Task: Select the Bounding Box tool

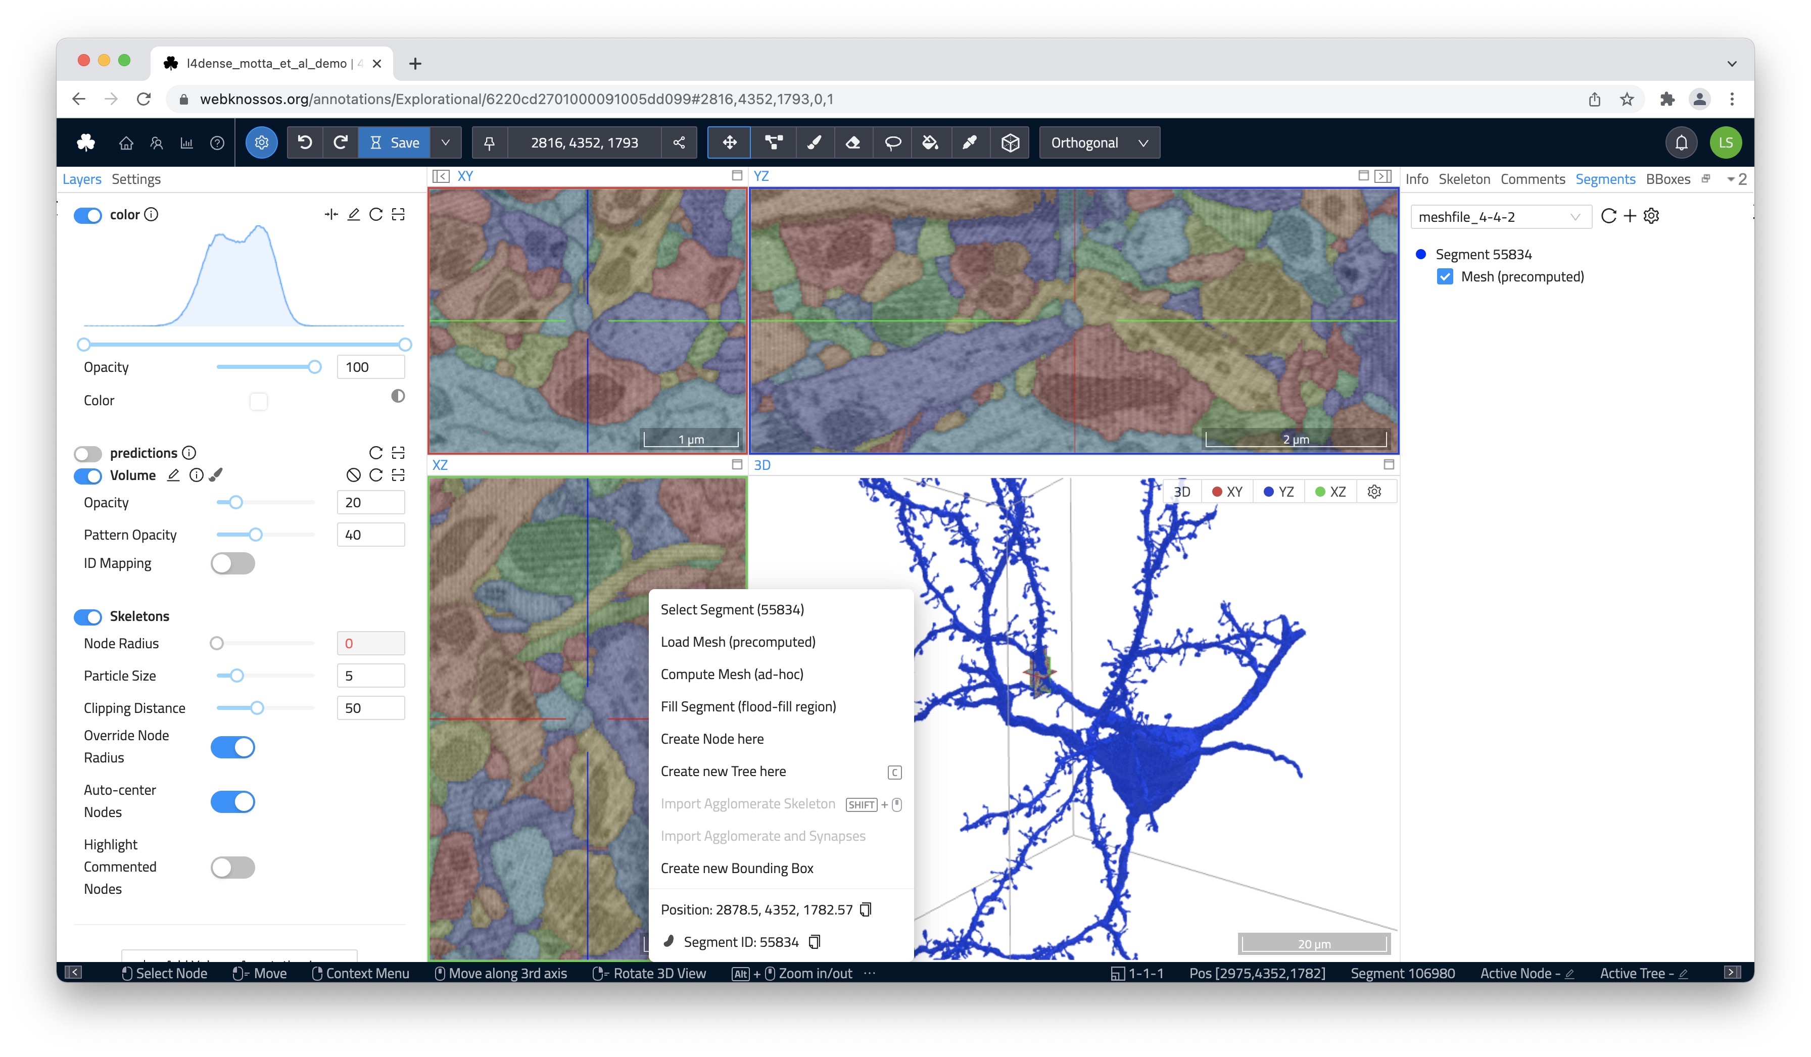Action: pyautogui.click(x=1010, y=143)
